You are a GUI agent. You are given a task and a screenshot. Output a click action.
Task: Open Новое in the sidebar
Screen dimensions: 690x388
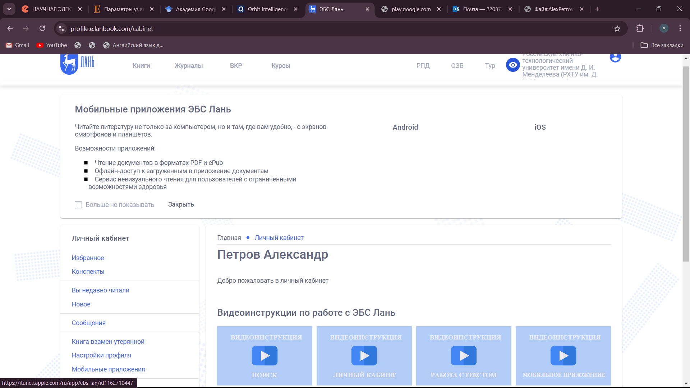point(81,304)
